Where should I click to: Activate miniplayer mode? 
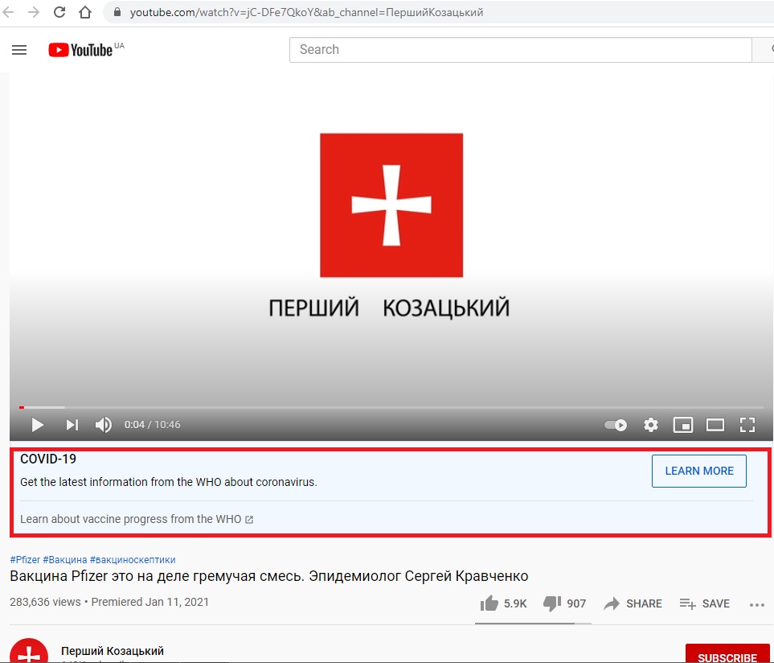click(682, 425)
